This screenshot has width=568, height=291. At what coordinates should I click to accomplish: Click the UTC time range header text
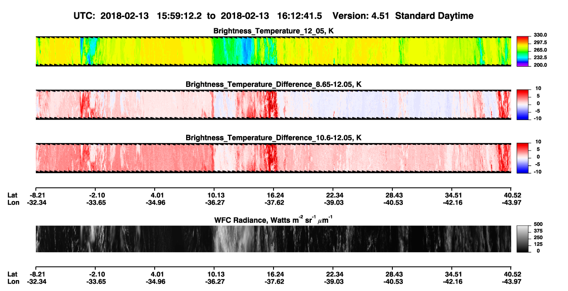[274, 16]
